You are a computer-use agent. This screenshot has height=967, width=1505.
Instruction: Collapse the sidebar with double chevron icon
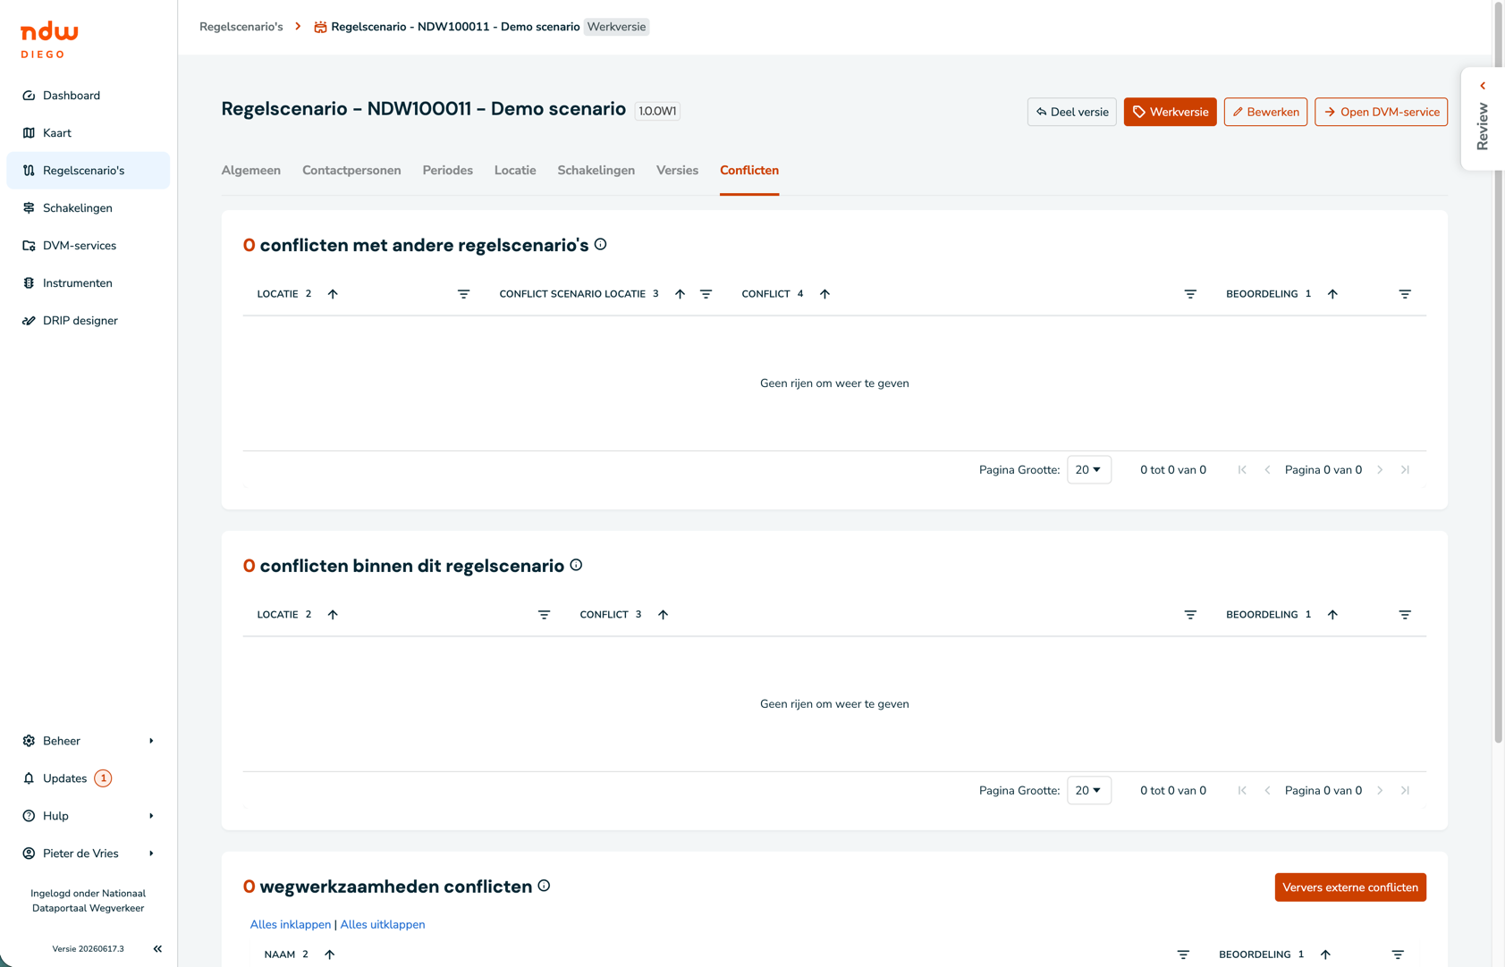(x=157, y=949)
